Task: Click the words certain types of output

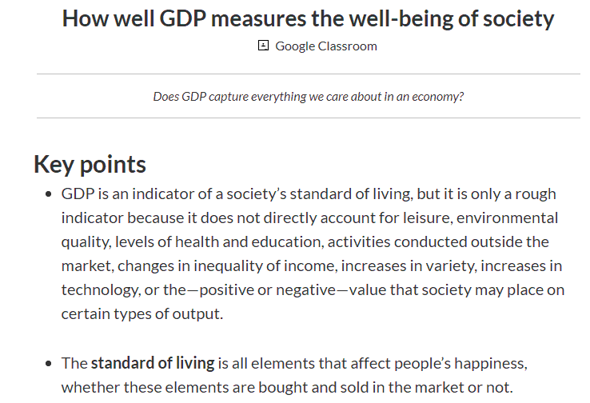Action: (x=142, y=313)
